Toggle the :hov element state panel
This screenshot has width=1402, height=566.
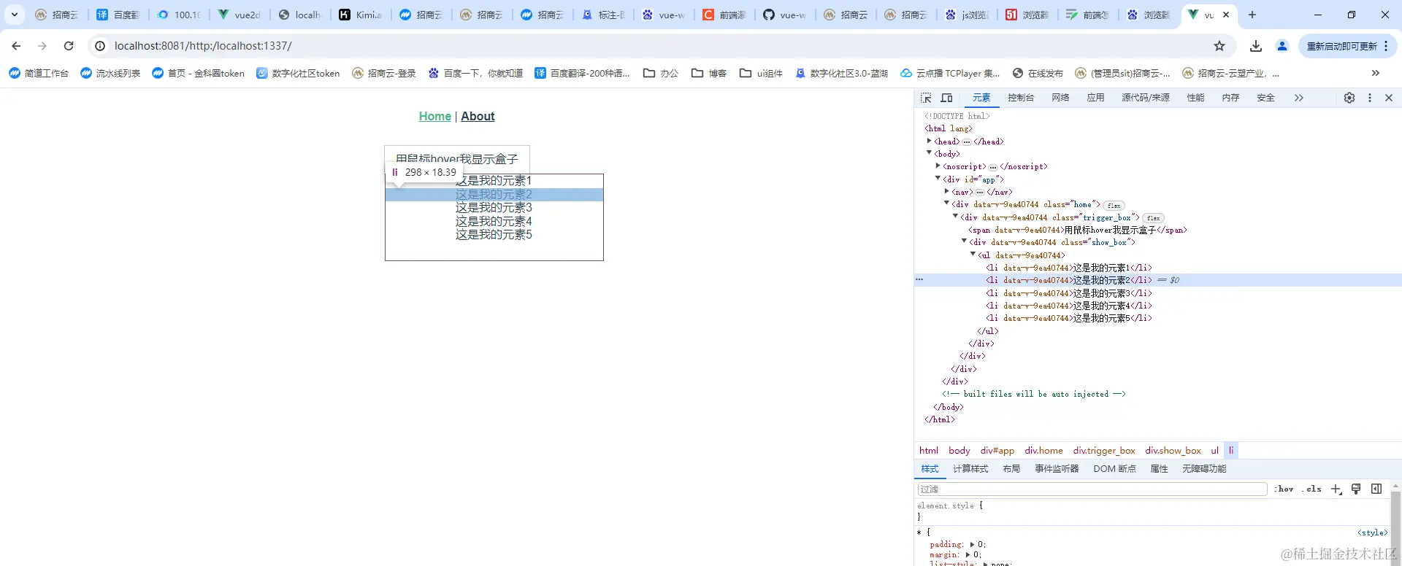pos(1284,489)
